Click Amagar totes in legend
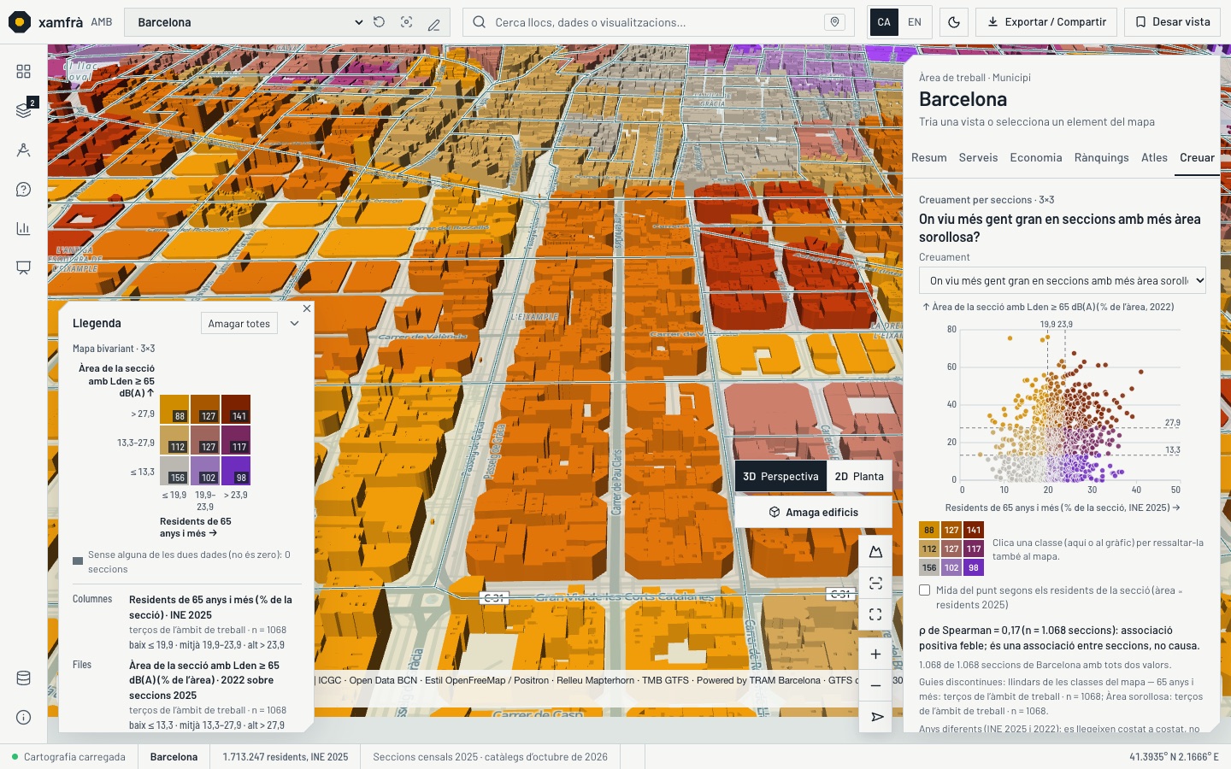 (x=239, y=324)
